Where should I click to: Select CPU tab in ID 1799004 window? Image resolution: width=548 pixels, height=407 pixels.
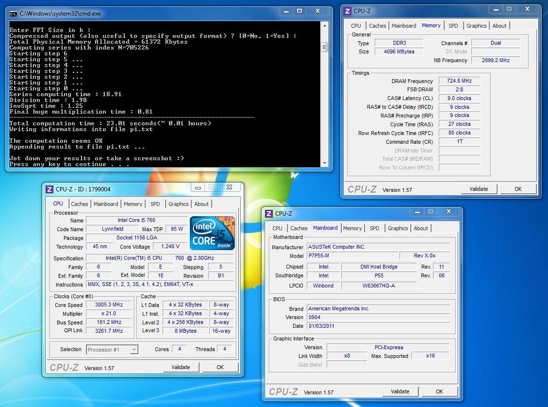(x=58, y=203)
